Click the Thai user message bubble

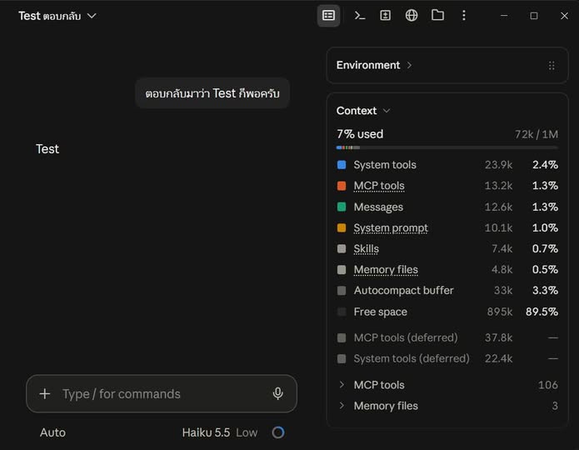[212, 93]
